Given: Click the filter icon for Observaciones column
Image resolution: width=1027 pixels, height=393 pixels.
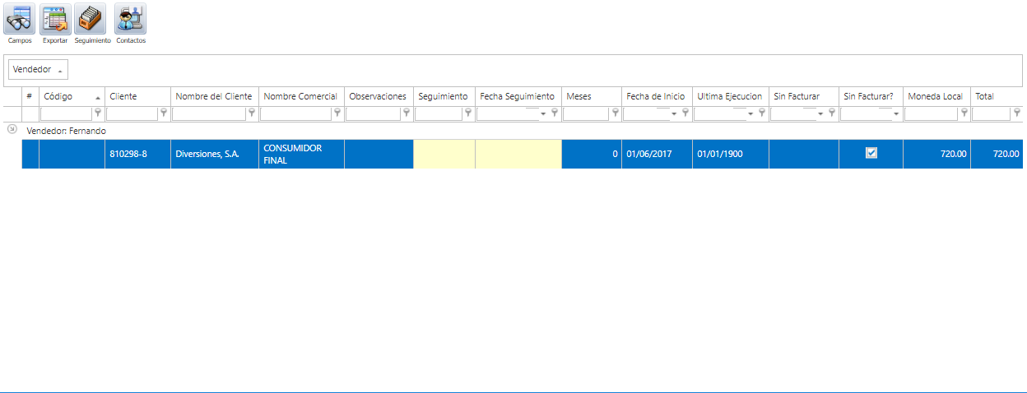Looking at the screenshot, I should coord(407,113).
